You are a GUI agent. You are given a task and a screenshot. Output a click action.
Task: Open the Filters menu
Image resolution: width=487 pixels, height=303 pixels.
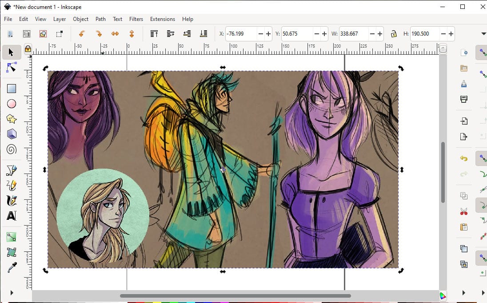pyautogui.click(x=136, y=19)
